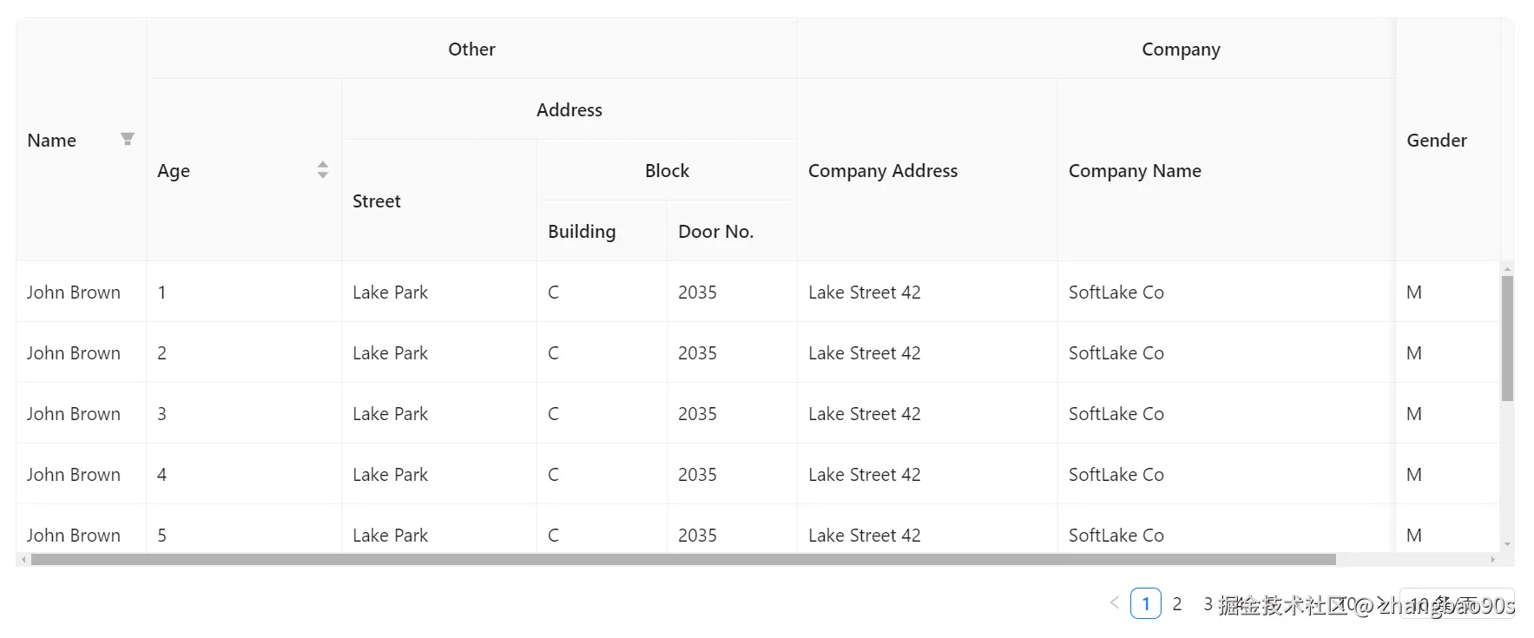Screen dimensions: 1534x638
Task: Go to the previous page arrow
Action: coord(1114,602)
